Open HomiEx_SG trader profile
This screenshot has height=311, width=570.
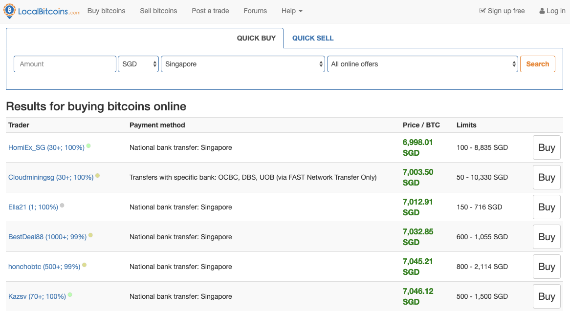coord(46,148)
